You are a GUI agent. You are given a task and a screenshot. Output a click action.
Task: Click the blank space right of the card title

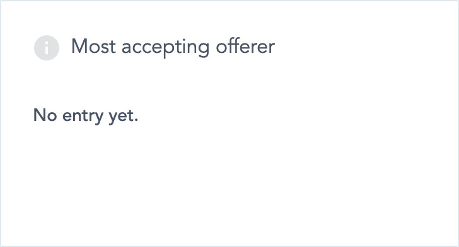(x=366, y=47)
